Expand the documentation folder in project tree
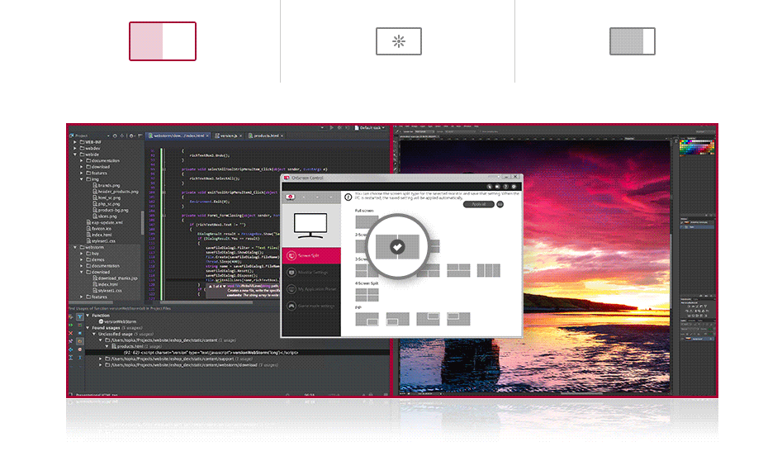This screenshot has height=461, width=782. [x=83, y=160]
